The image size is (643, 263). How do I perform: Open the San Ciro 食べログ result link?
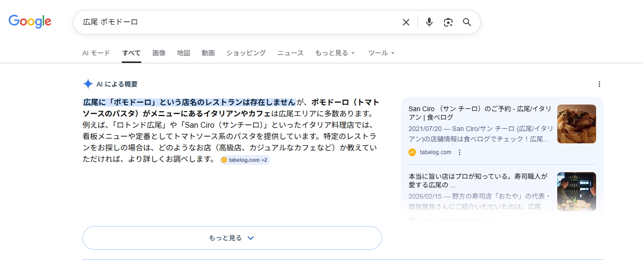(480, 113)
